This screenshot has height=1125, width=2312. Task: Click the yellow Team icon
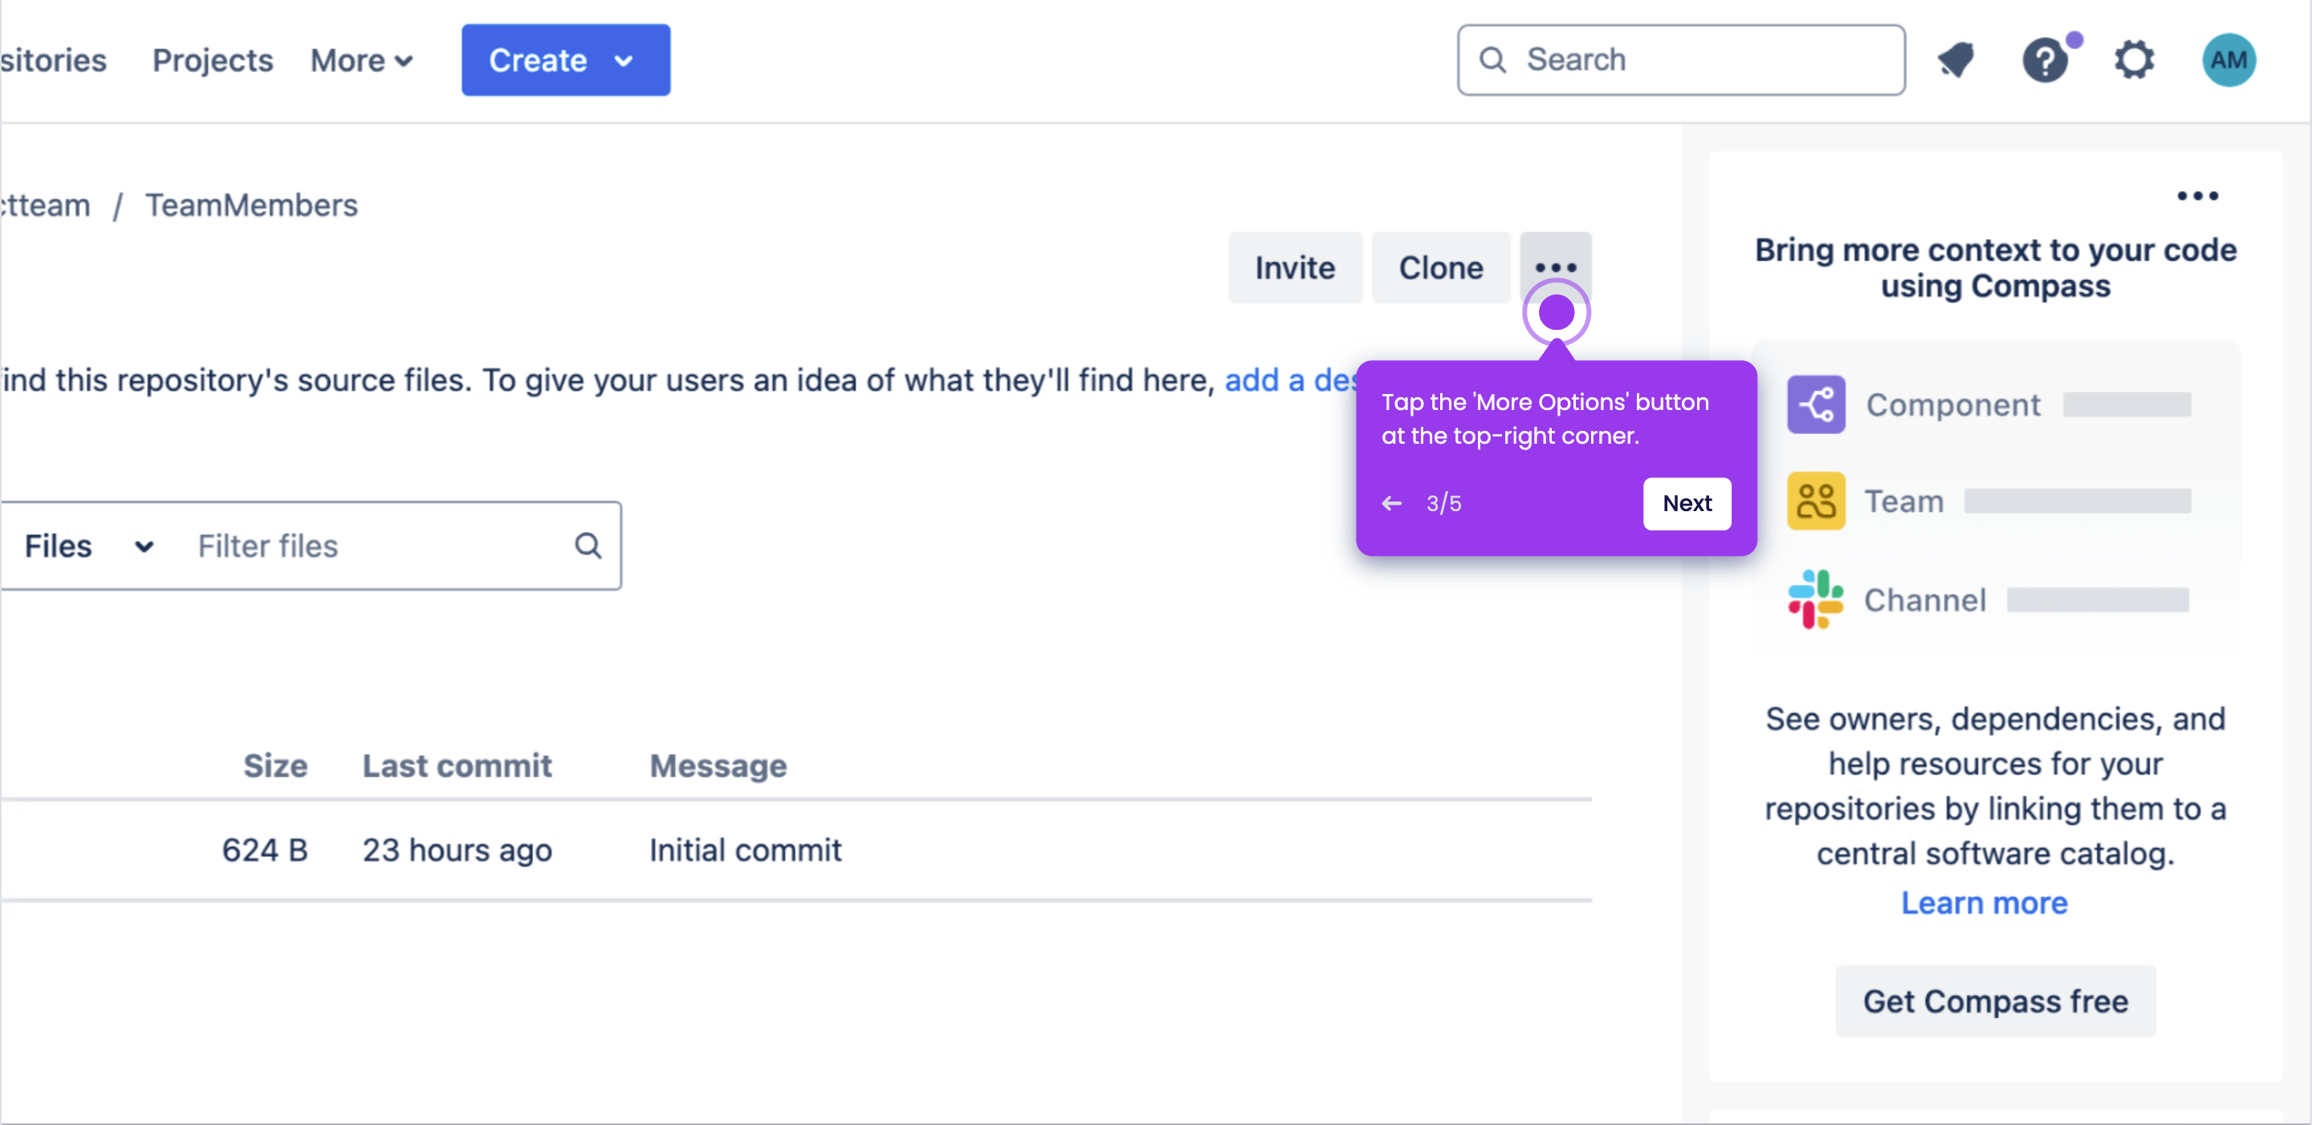click(1816, 501)
